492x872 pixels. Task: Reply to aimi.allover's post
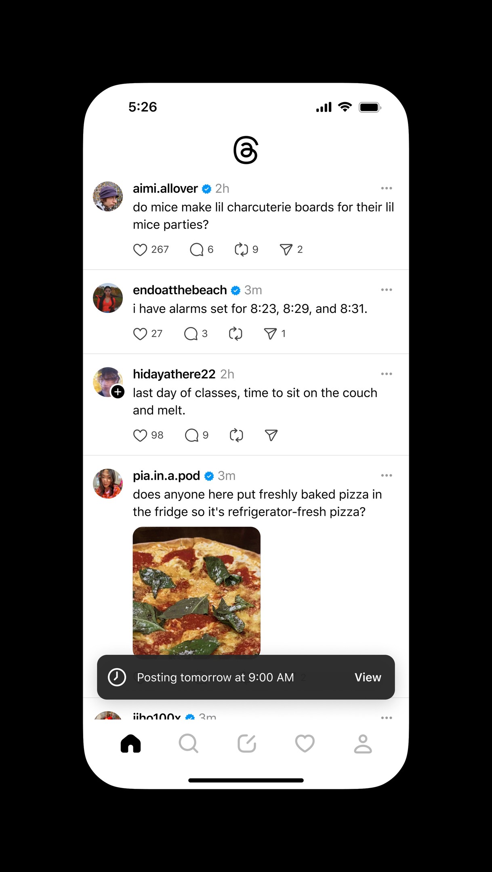197,250
